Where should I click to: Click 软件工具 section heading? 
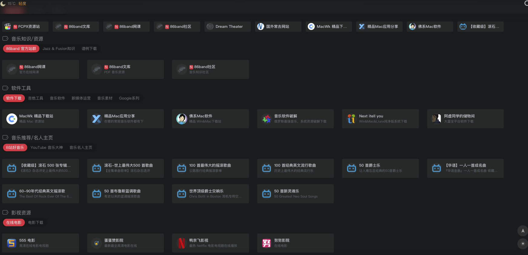point(21,88)
